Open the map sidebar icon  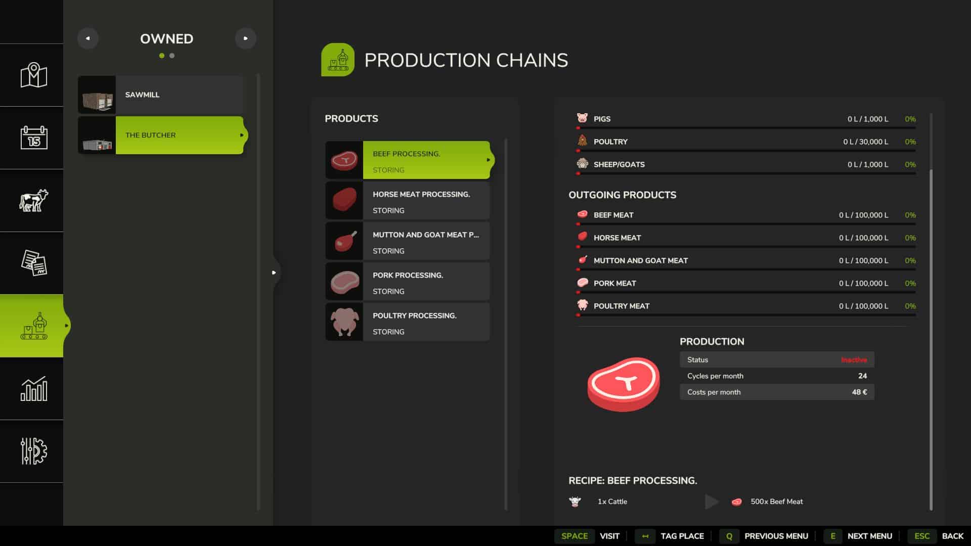[x=33, y=75]
